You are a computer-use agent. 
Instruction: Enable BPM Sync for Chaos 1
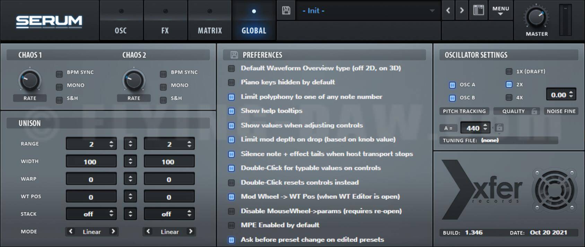(59, 74)
